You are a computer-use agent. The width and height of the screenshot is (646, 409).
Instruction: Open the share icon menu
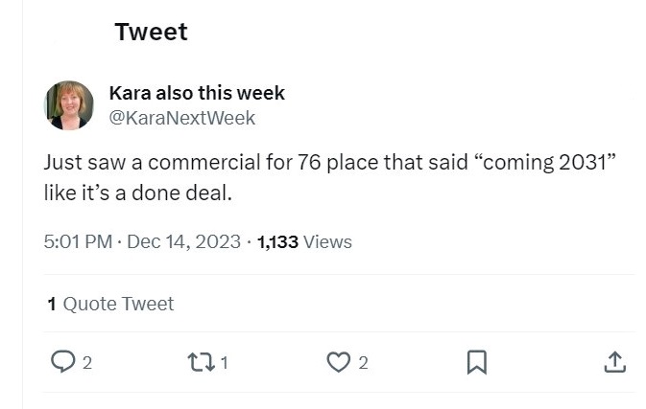[614, 362]
